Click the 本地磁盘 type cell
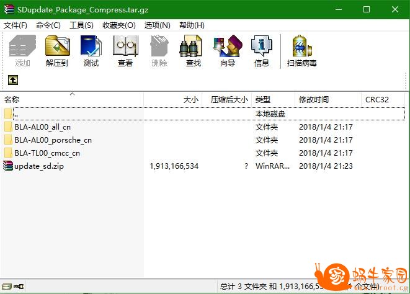The height and width of the screenshot is (294, 410). (270, 114)
